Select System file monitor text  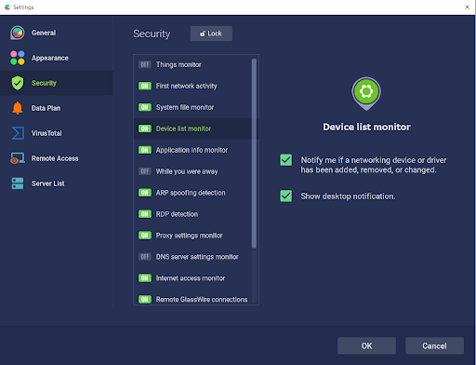click(185, 107)
